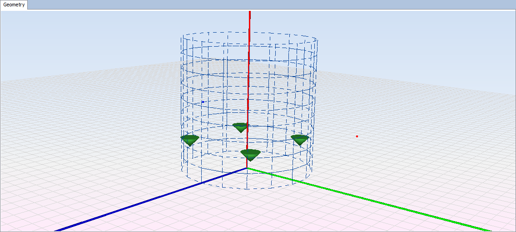This screenshot has height=232, width=516.
Task: Click the small blue dot inside the cylinder
Action: coord(203,102)
